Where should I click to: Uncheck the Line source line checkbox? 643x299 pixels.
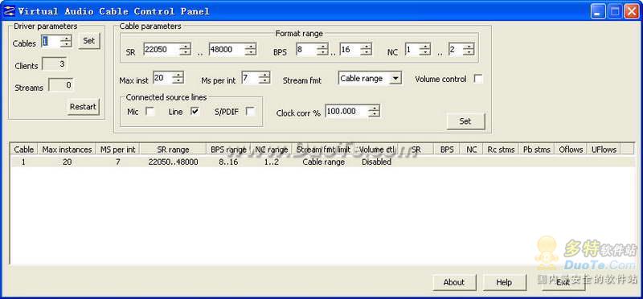pyautogui.click(x=195, y=111)
